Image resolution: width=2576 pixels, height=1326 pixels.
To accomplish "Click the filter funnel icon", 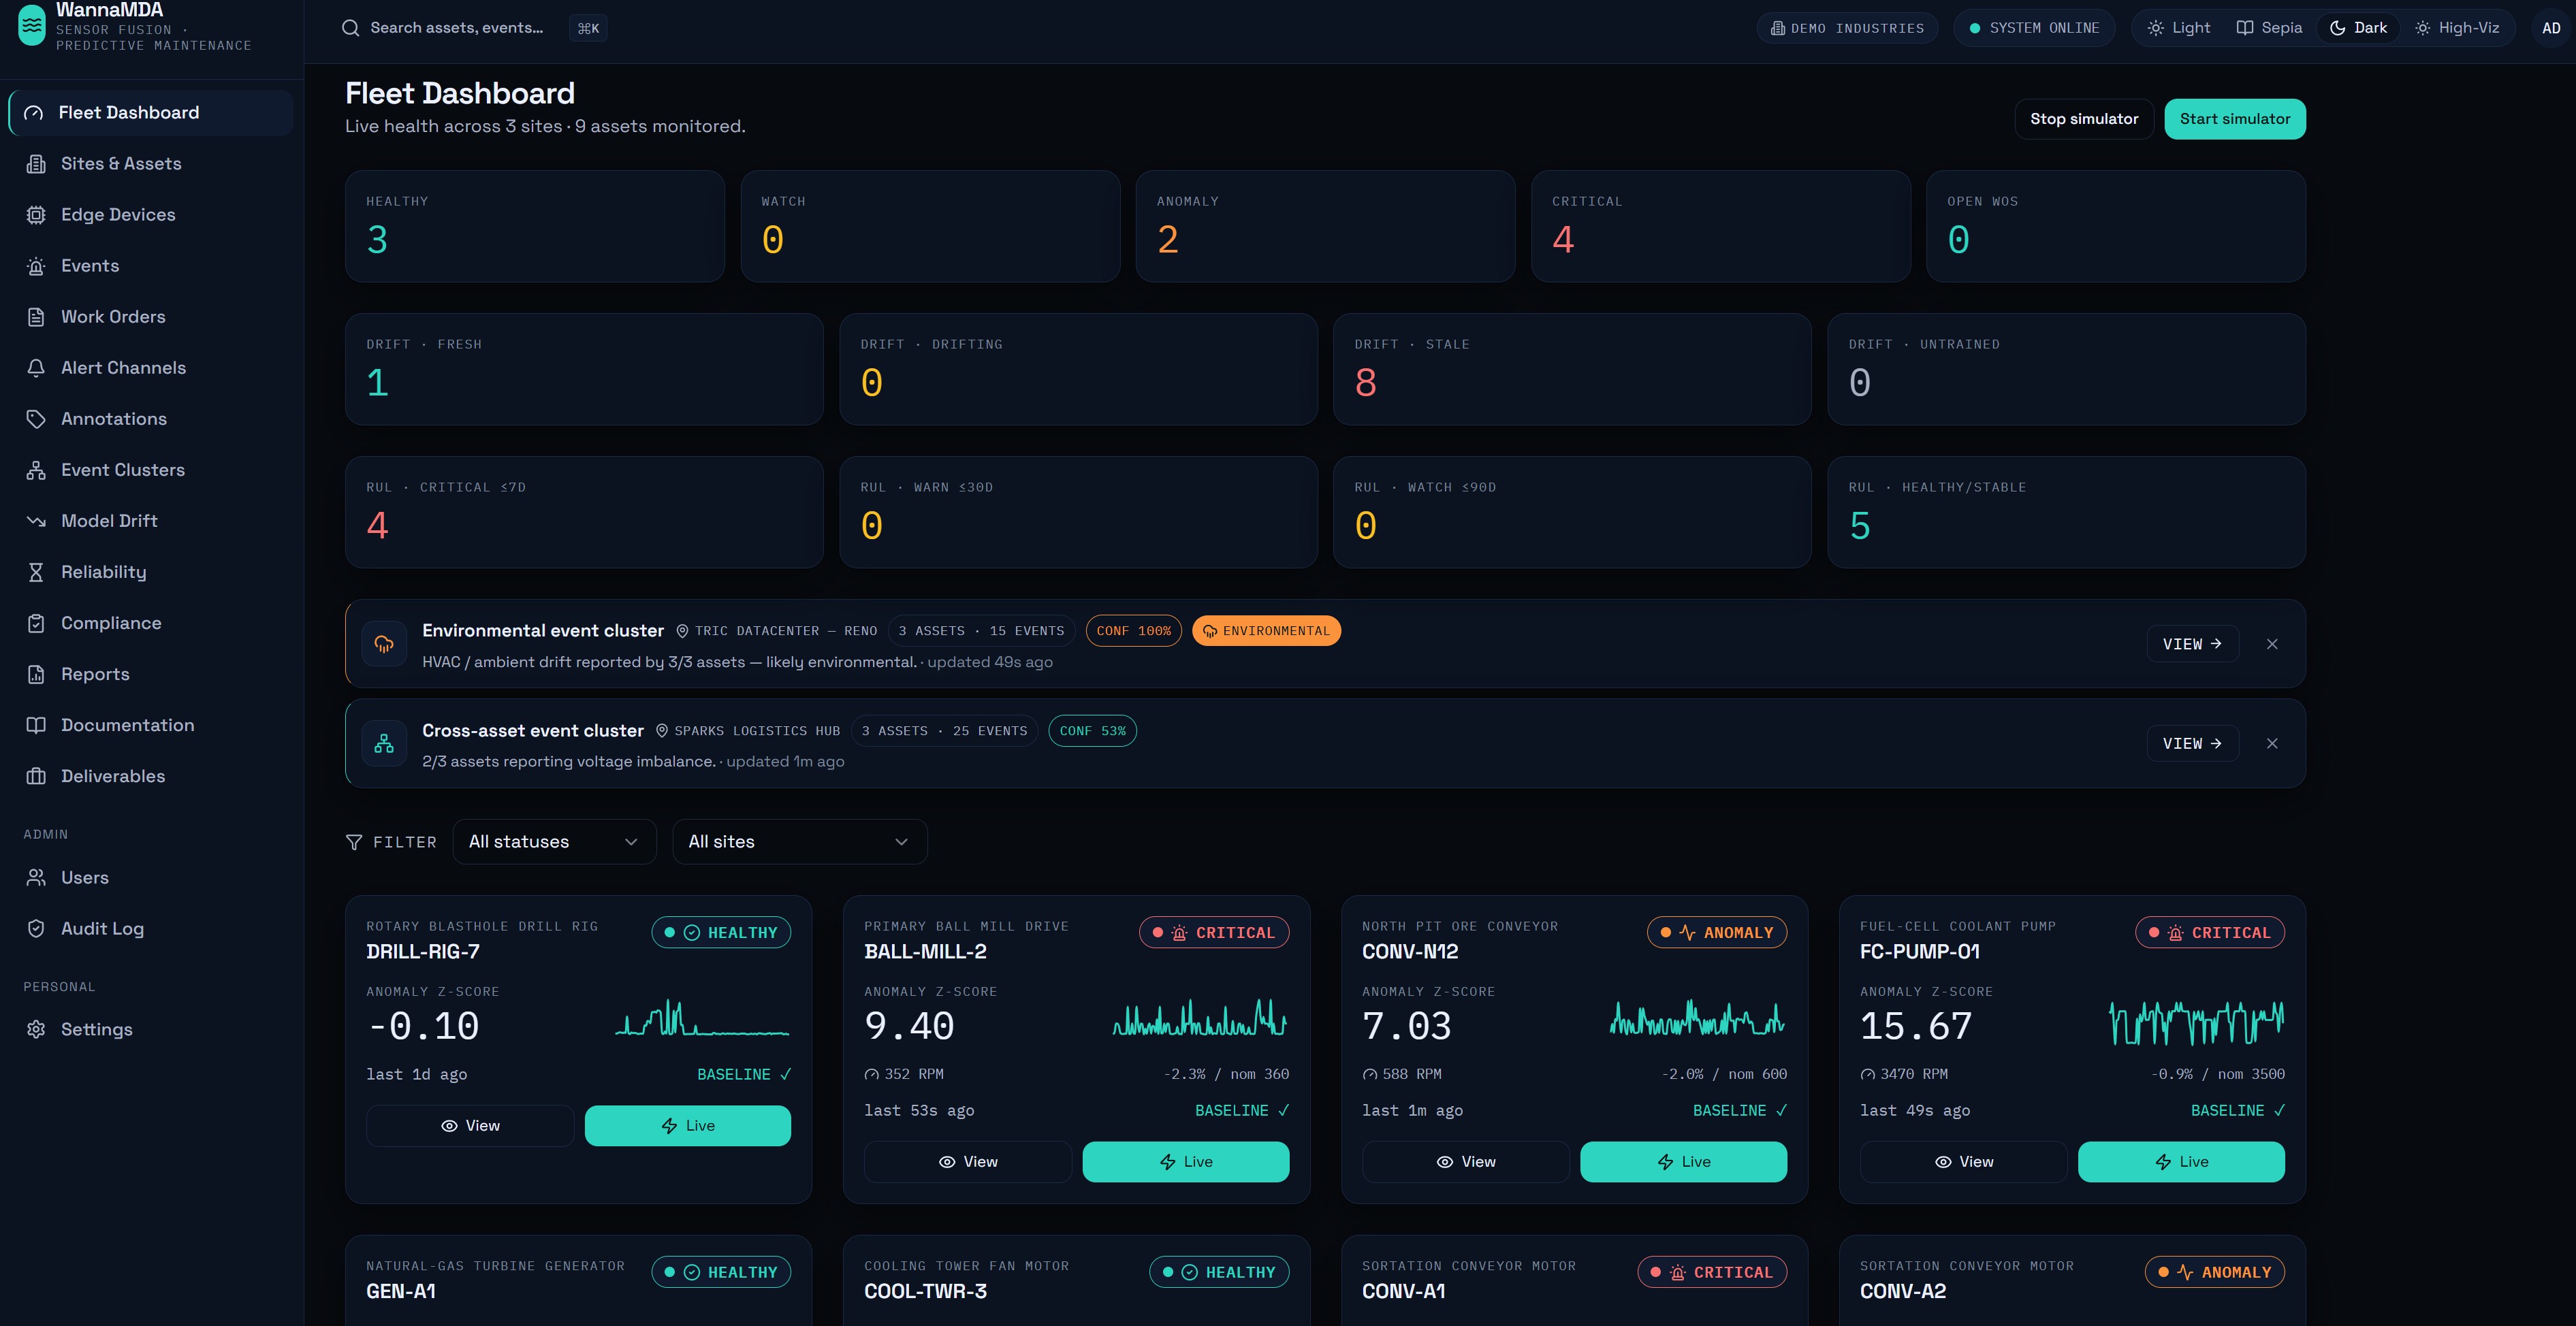I will click(354, 843).
